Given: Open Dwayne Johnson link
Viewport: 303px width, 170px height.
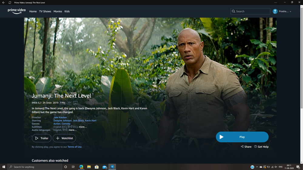Looking at the screenshot, I should pos(62,120).
